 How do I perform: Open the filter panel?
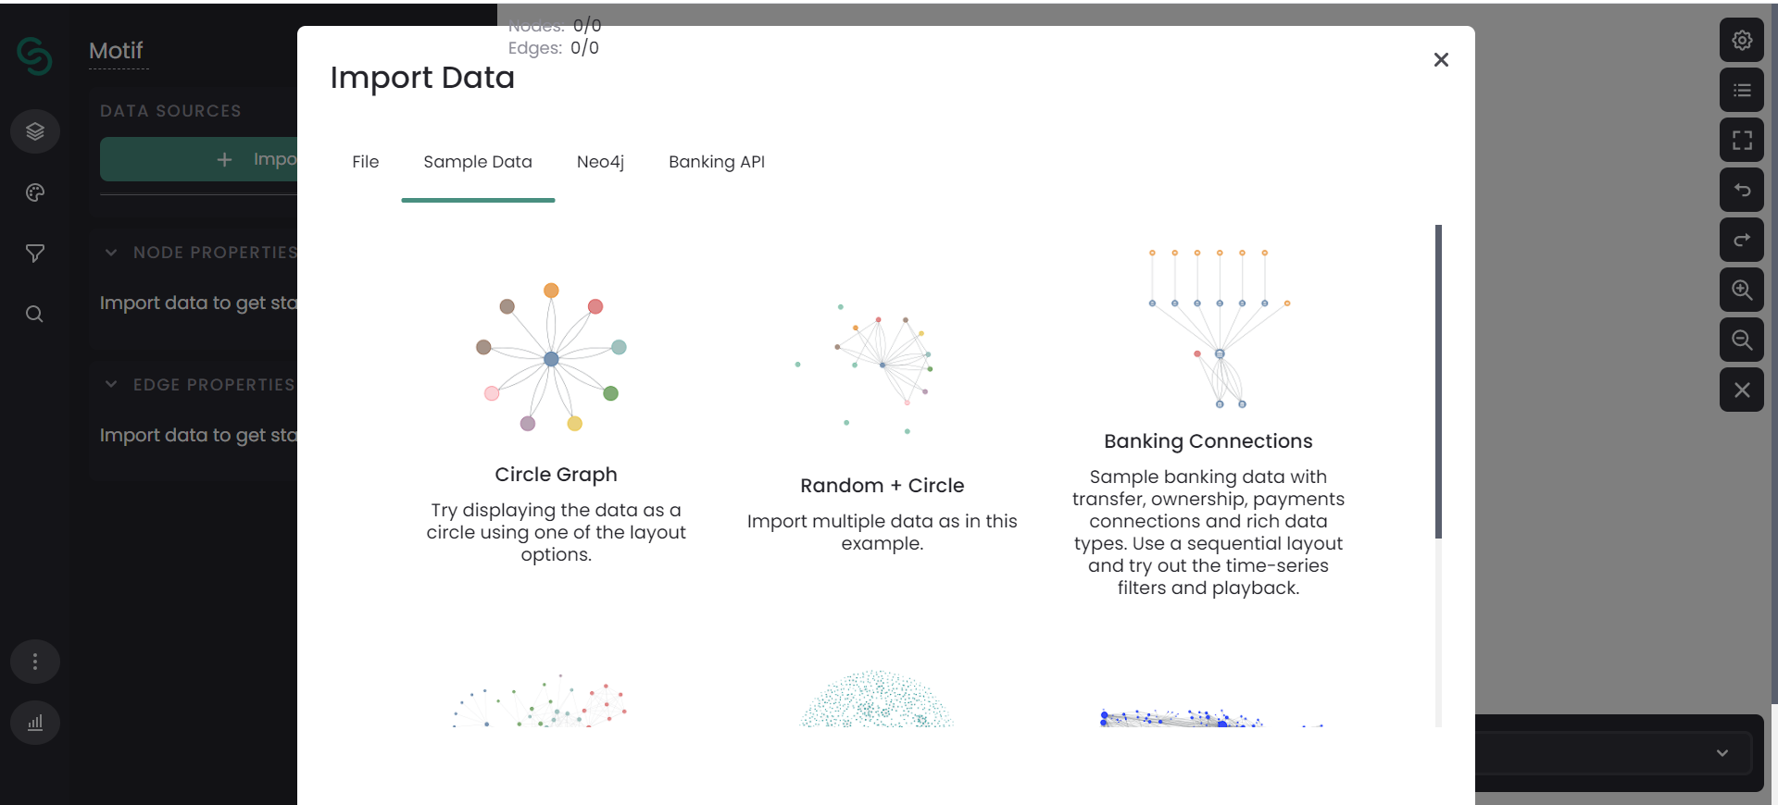pyautogui.click(x=34, y=254)
